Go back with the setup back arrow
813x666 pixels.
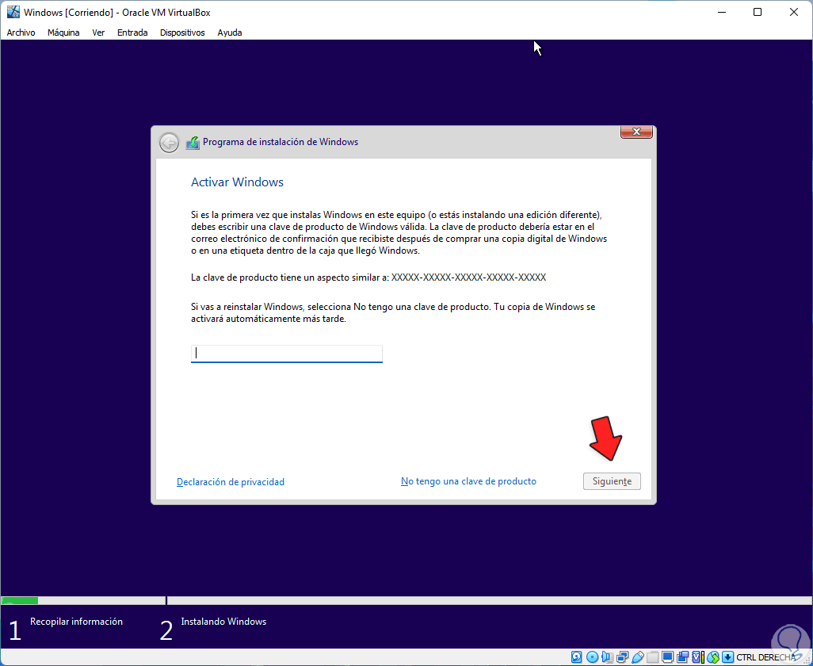169,142
